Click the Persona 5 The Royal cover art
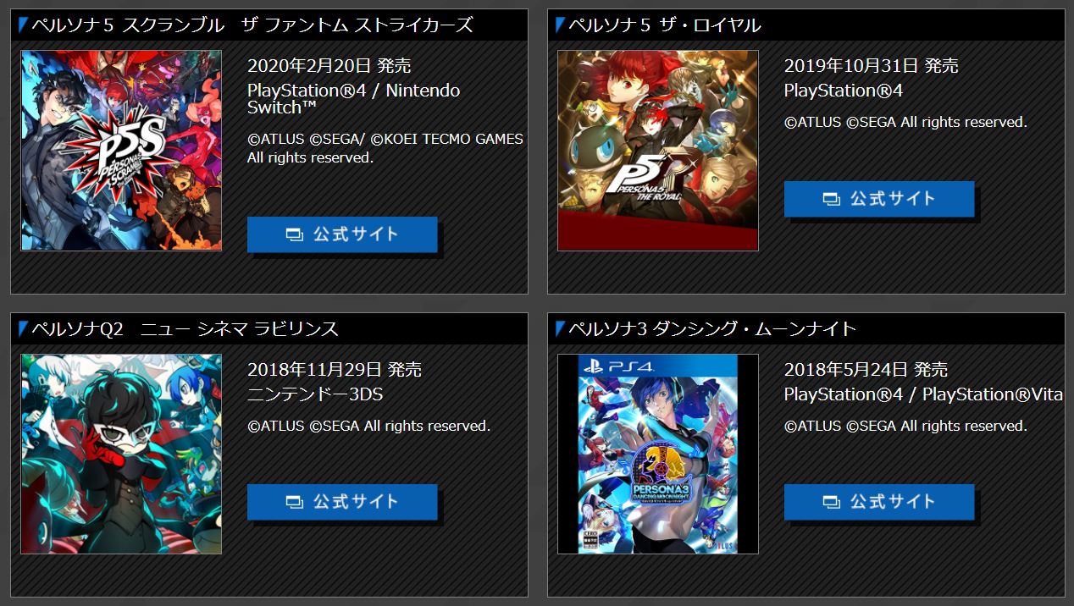The image size is (1074, 606). tap(658, 150)
